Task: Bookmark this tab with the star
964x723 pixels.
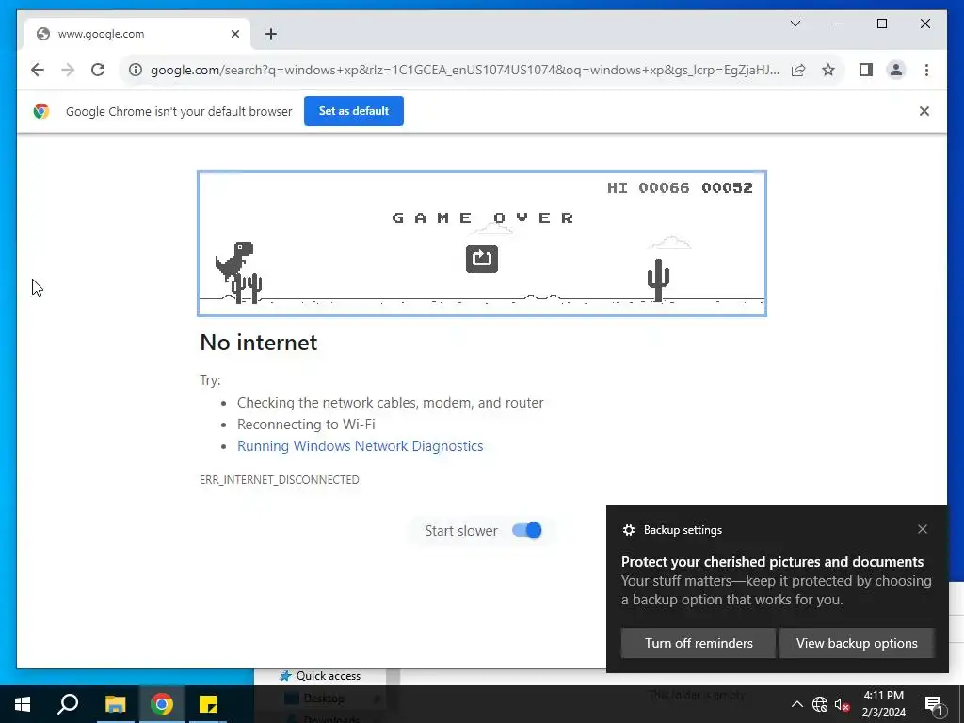Action: tap(828, 70)
